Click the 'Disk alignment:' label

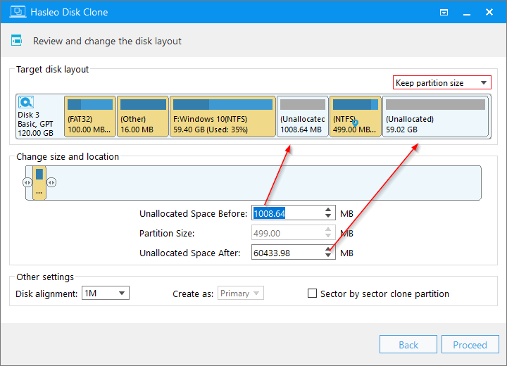coord(46,294)
